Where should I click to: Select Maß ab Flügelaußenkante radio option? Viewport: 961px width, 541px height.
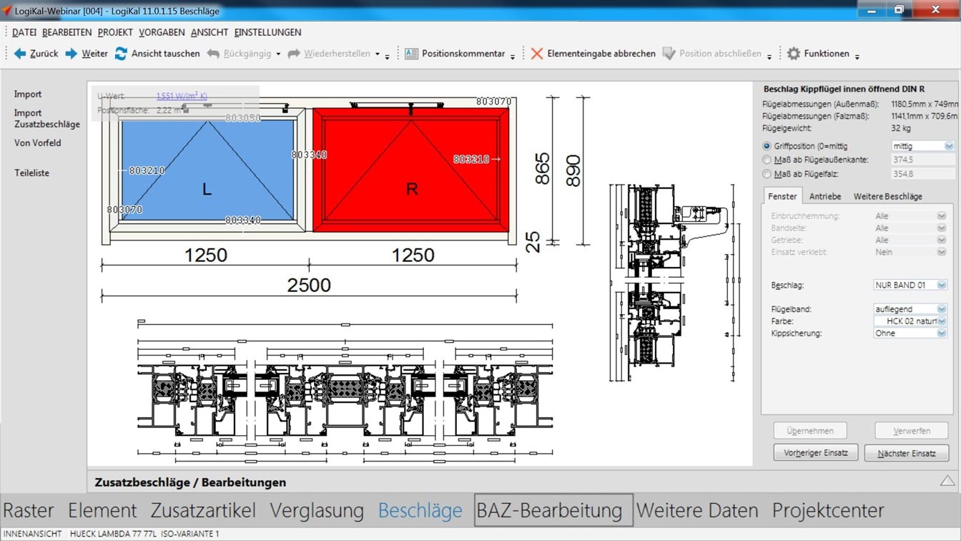pyautogui.click(x=767, y=160)
